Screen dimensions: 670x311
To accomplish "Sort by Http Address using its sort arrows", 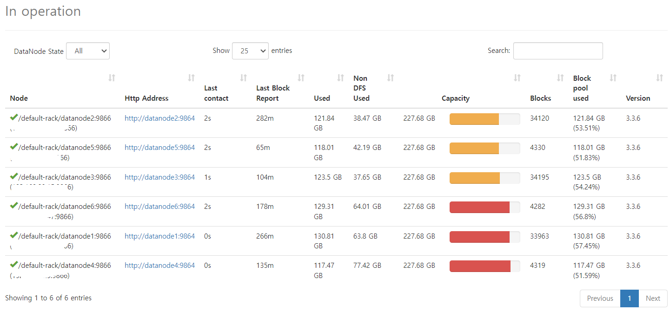I will pyautogui.click(x=191, y=78).
